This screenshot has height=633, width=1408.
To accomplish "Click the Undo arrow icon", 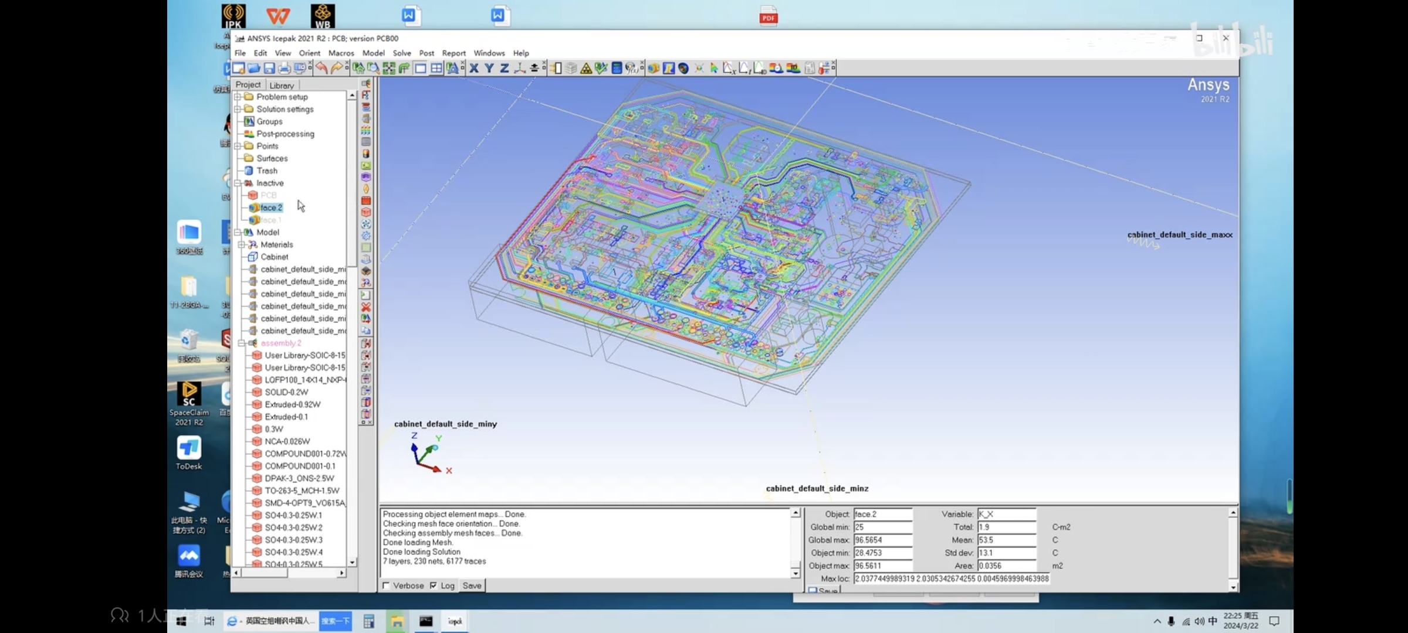I will coord(321,69).
